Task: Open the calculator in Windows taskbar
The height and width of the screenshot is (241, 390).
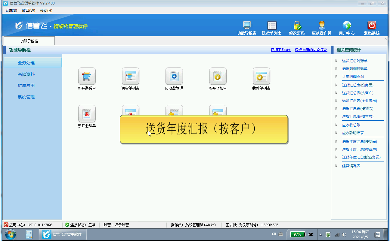Action: [29, 234]
